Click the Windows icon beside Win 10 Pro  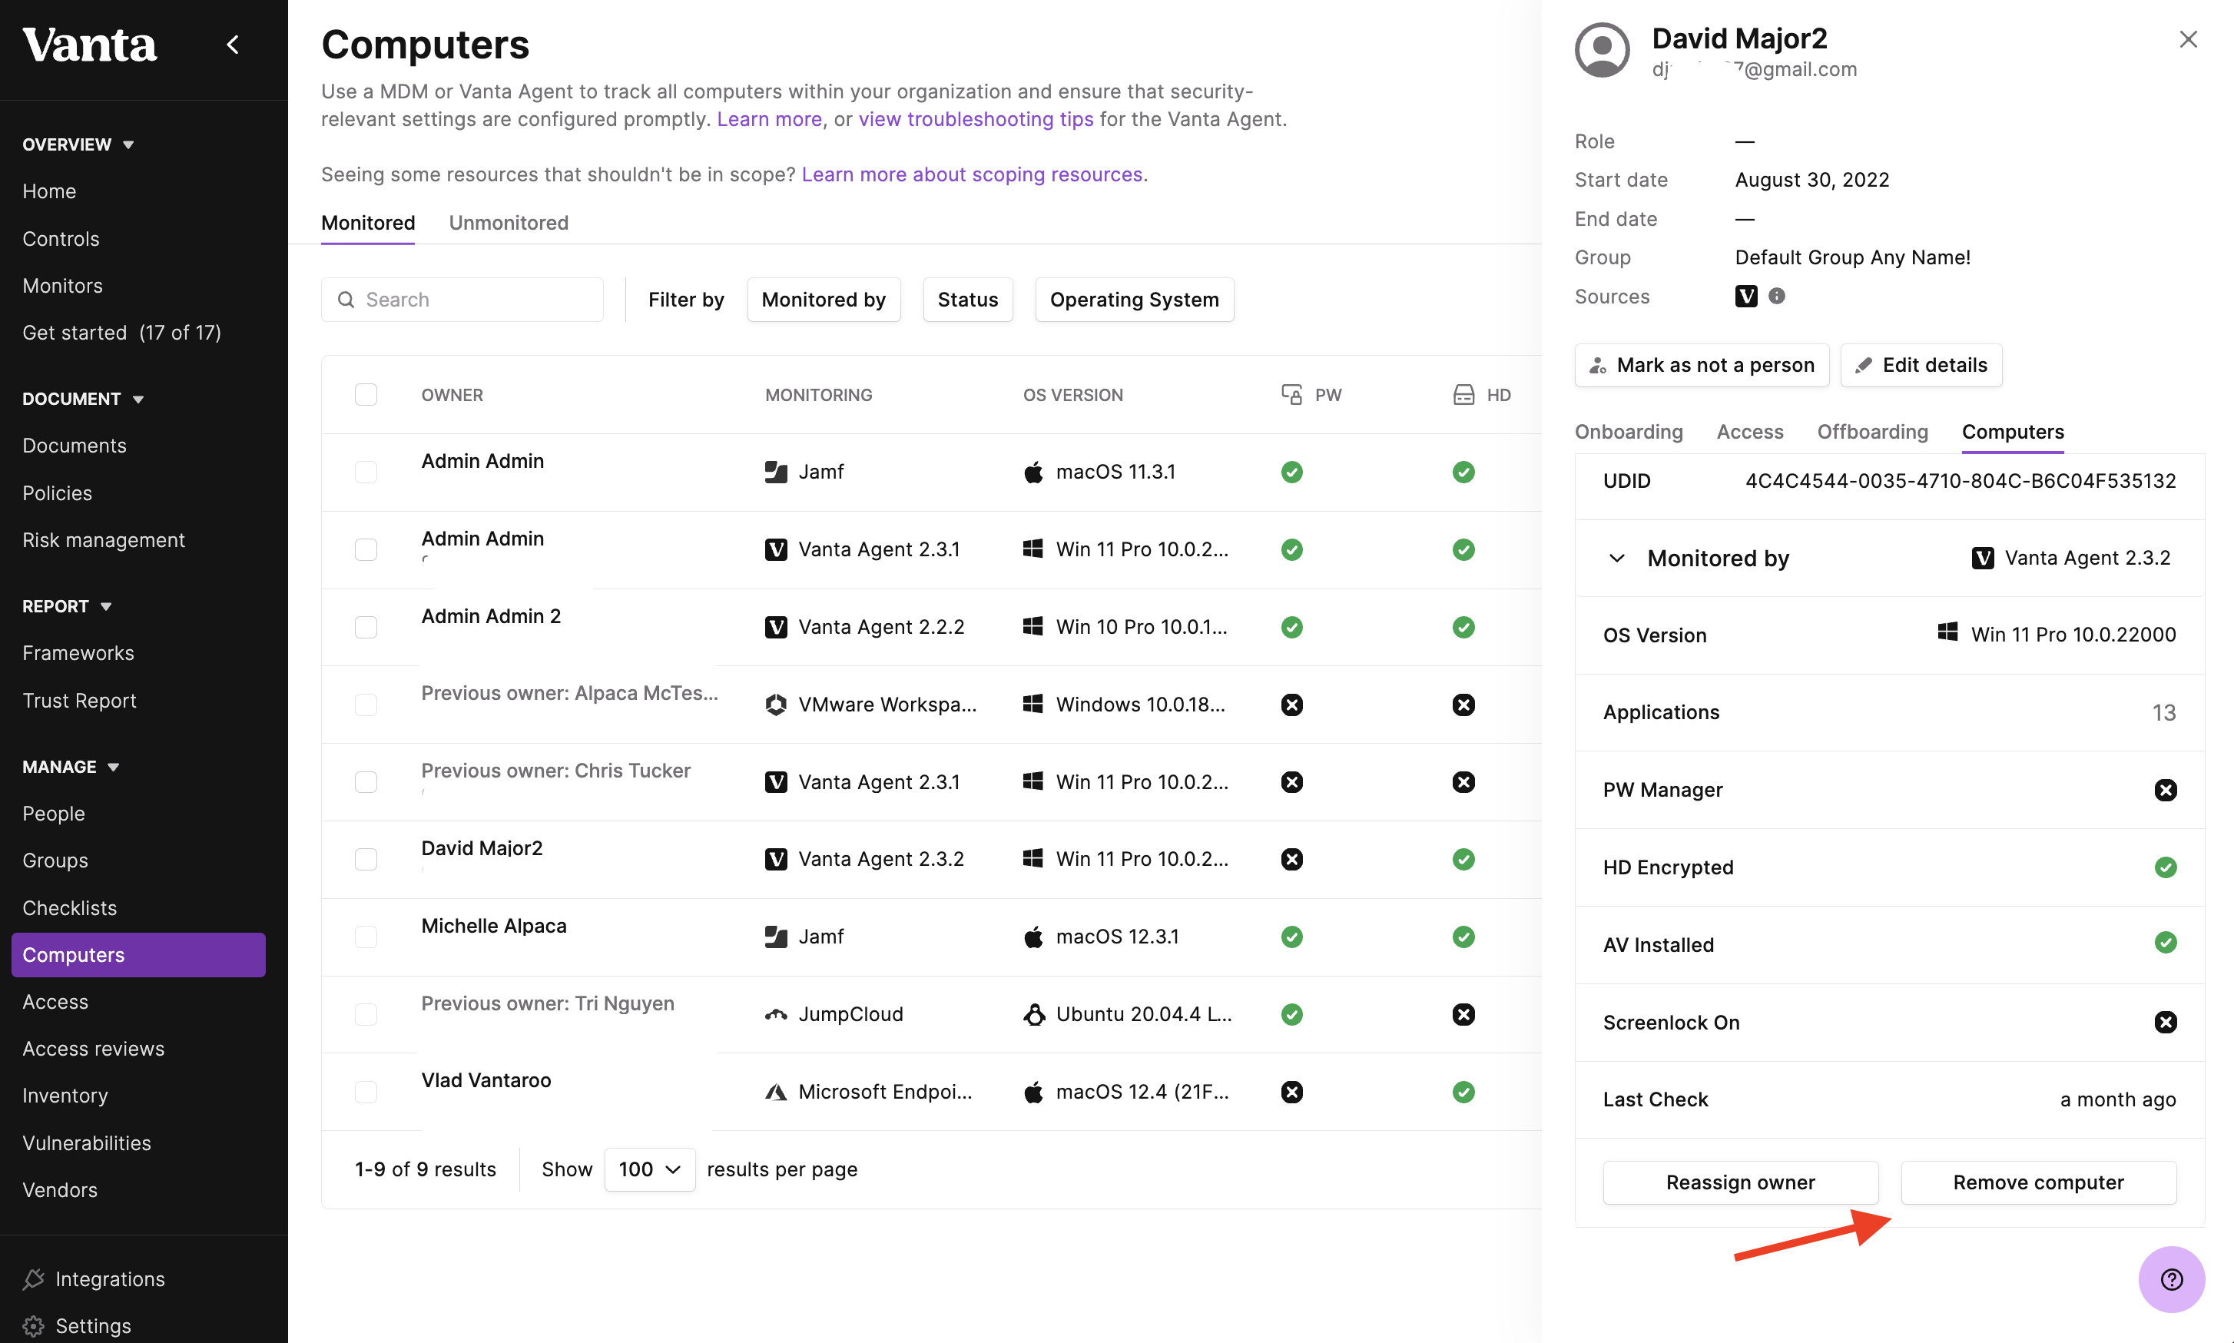pos(1032,626)
